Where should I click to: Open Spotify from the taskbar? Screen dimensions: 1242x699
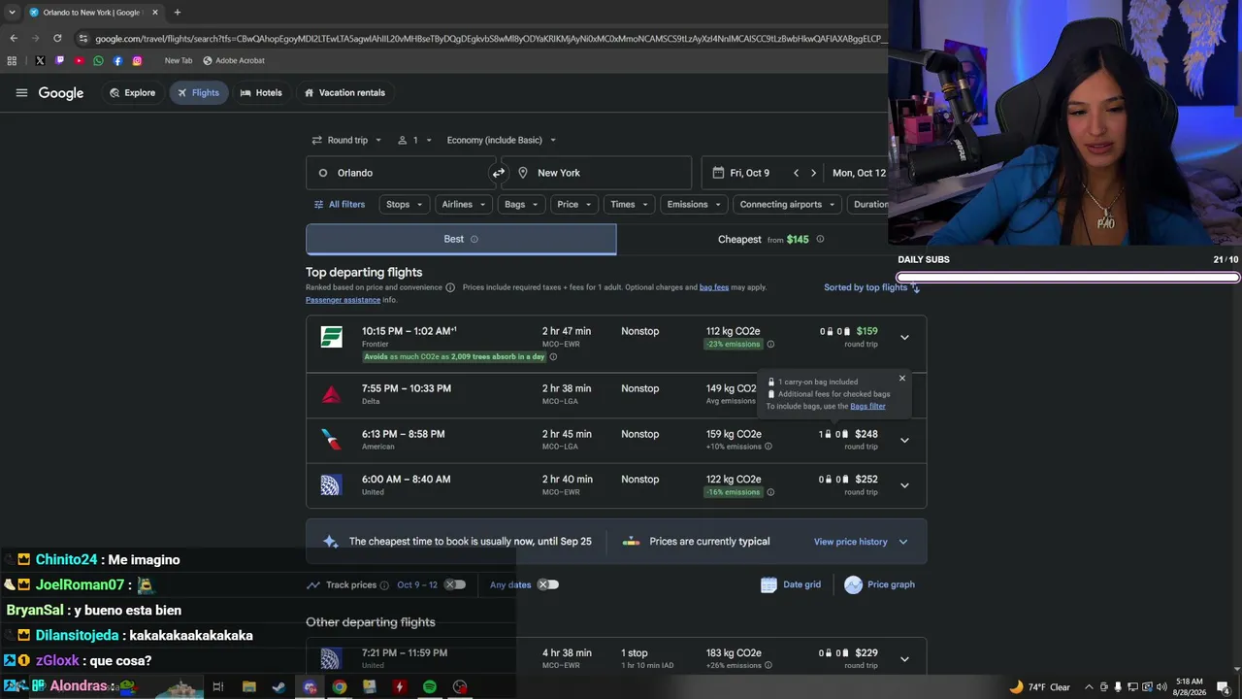click(429, 687)
